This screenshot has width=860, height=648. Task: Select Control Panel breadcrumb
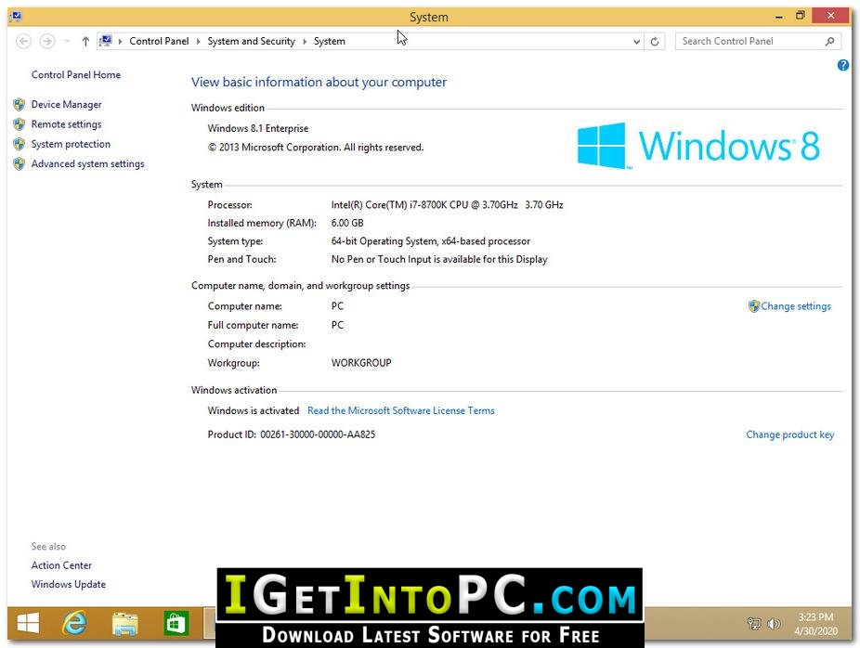click(159, 41)
